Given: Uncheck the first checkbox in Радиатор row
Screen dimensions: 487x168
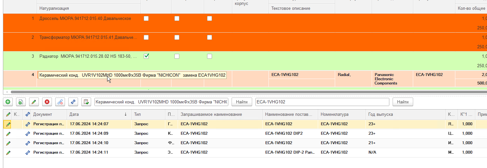Looking at the screenshot, I should [146, 56].
